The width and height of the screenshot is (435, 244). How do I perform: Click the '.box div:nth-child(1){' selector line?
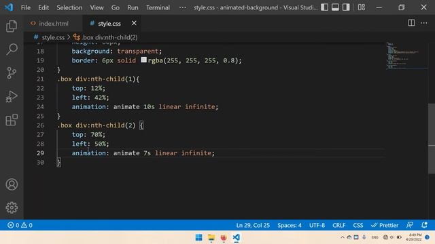point(98,79)
